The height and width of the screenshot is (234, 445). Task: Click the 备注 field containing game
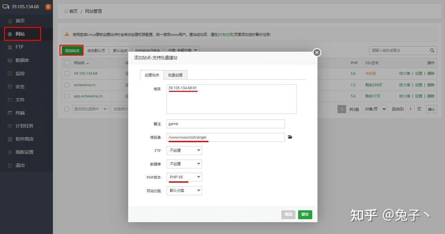tap(226, 124)
